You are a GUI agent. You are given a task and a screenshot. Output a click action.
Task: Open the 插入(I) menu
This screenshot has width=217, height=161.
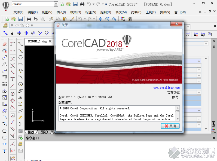point(61,12)
